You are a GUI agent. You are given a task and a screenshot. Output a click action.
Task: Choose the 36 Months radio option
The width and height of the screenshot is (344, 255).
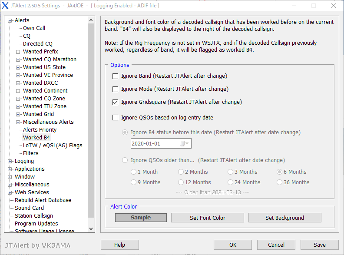(x=279, y=182)
